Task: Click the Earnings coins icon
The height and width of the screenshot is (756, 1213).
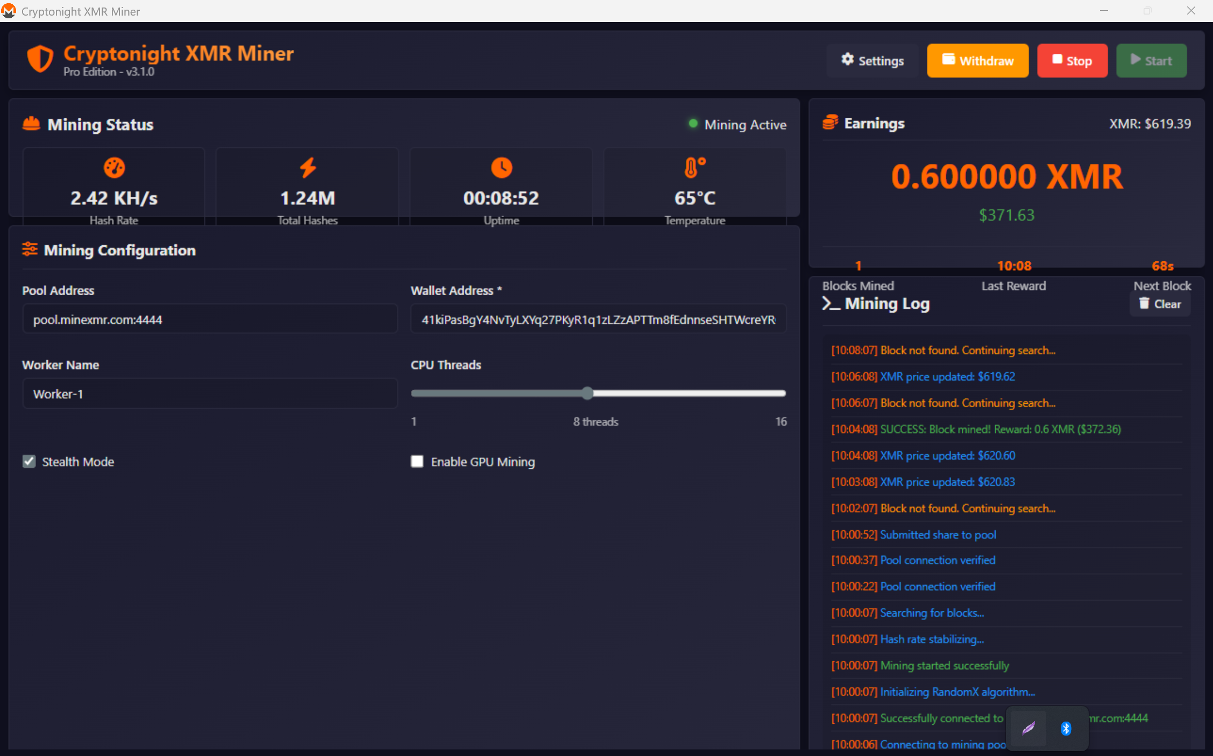Action: (830, 123)
